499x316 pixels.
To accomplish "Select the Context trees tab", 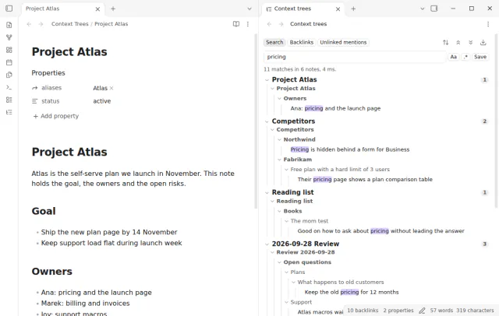I will point(303,9).
